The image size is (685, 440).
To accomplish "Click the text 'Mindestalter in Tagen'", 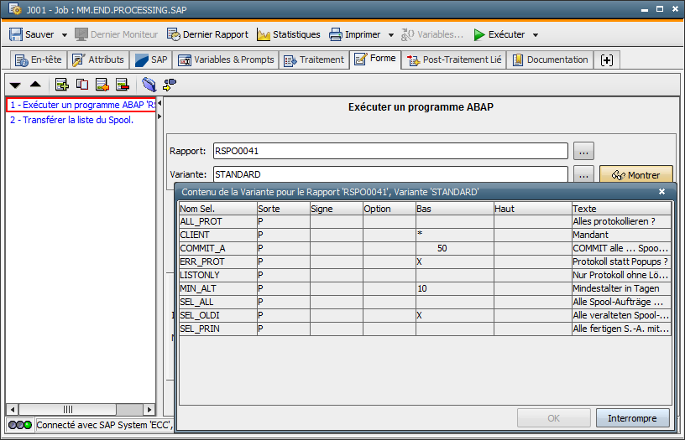I will coord(616,288).
